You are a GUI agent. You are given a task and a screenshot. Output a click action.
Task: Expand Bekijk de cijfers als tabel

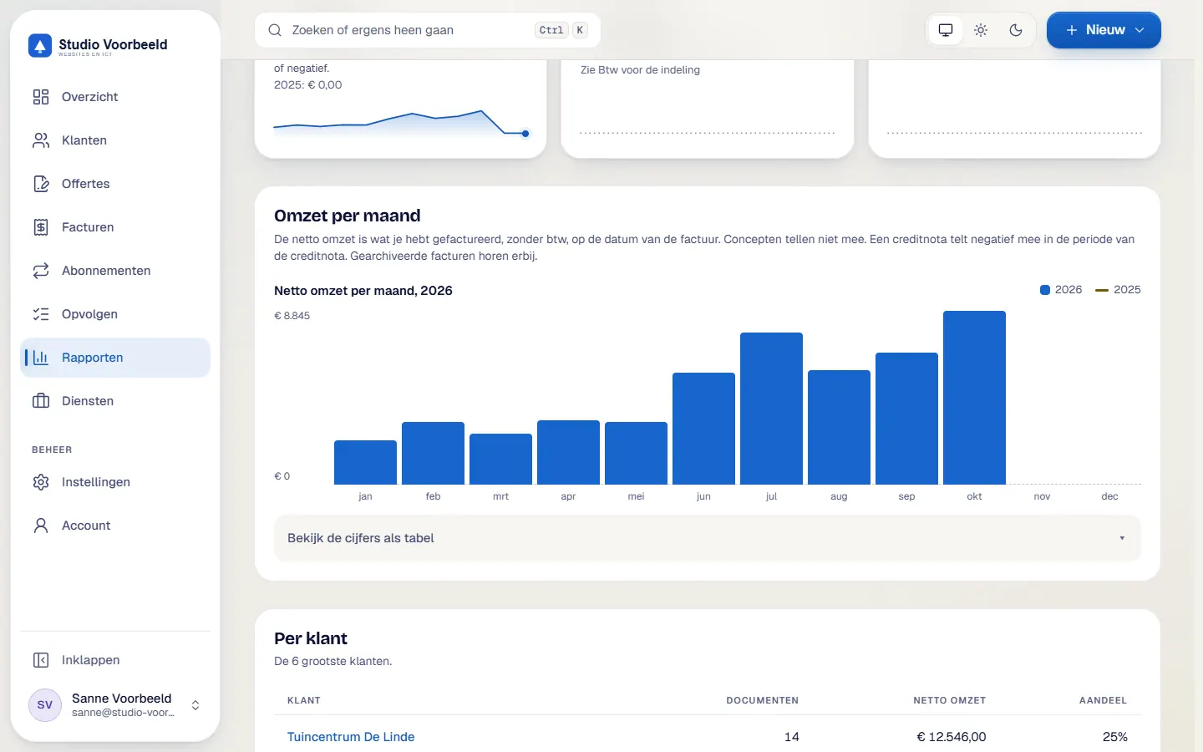[708, 538]
